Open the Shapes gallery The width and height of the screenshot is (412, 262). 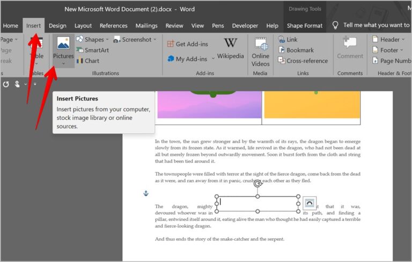(x=92, y=39)
